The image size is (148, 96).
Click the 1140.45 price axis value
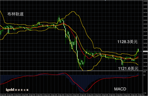[145, 1]
